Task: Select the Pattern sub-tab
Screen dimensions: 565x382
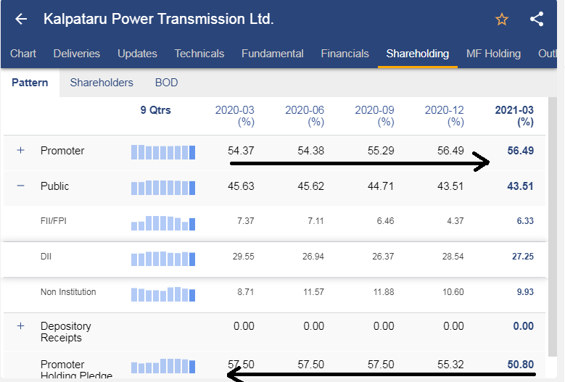Action: 30,83
